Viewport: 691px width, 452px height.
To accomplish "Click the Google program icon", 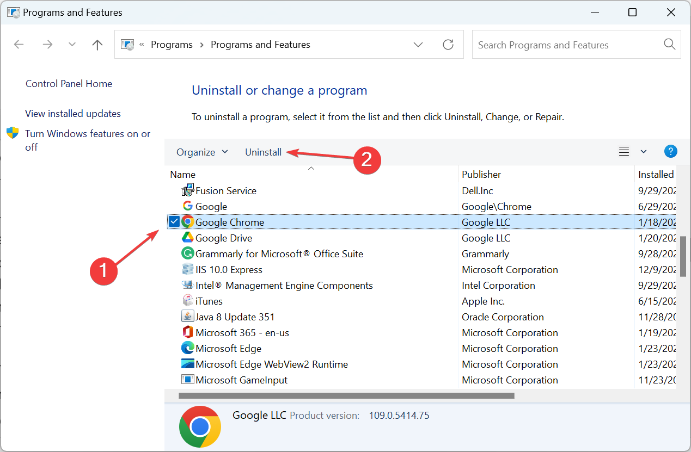I will pyautogui.click(x=187, y=206).
